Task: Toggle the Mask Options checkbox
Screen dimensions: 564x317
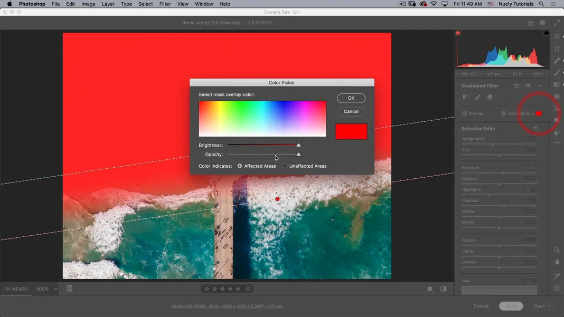Action: 504,113
